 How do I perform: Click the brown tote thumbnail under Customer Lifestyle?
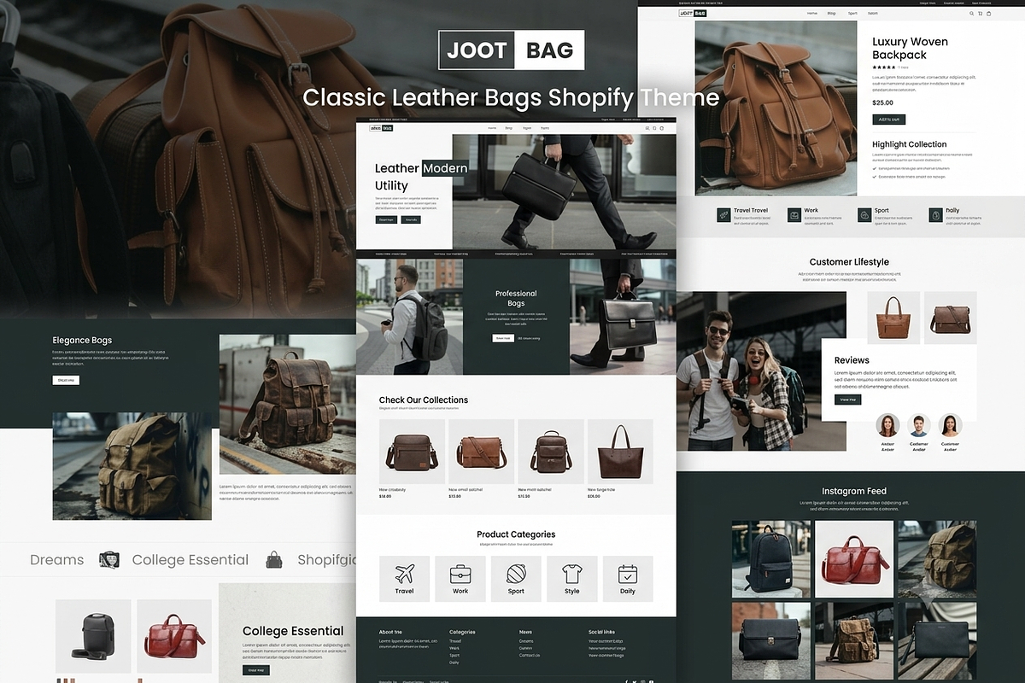(x=893, y=318)
